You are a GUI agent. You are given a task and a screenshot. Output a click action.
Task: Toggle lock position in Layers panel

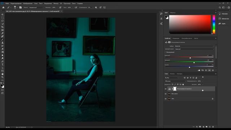178,84
